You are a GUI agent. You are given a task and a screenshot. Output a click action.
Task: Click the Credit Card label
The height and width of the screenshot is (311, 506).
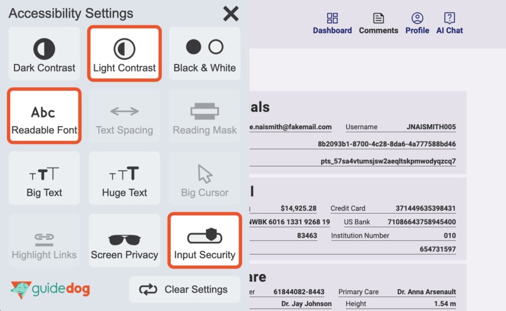(348, 208)
